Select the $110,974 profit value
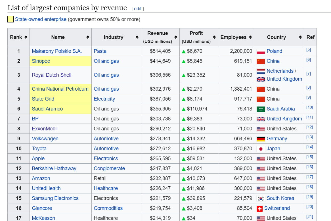The image size is (331, 221). tap(197, 109)
